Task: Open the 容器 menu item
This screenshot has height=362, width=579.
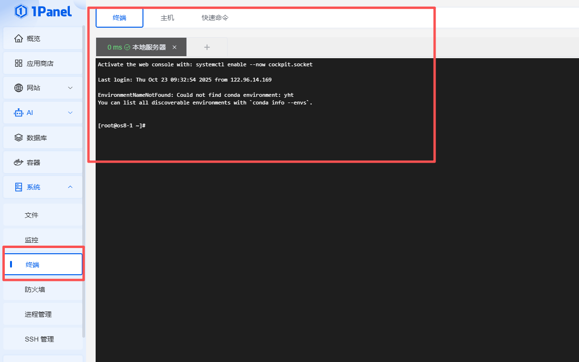Action: (x=43, y=163)
